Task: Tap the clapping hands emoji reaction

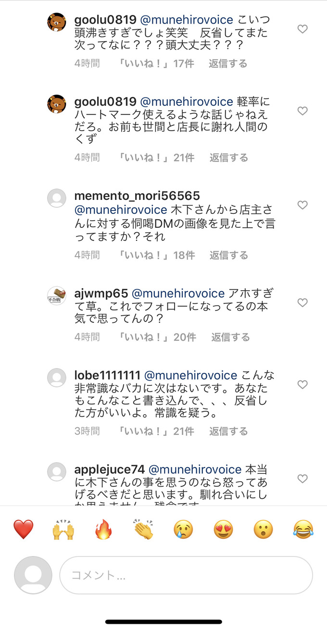Action: (143, 530)
